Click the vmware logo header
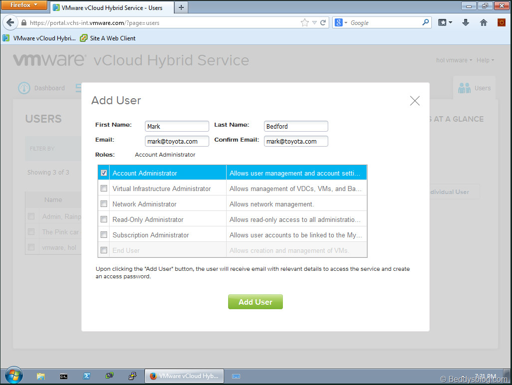Viewport: 512px width, 385px height. click(x=49, y=60)
